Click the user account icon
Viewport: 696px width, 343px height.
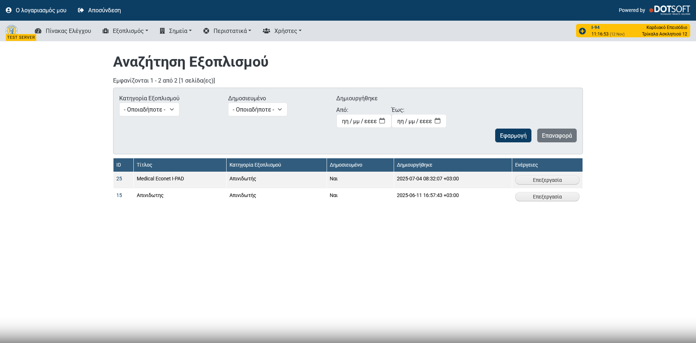(x=9, y=10)
